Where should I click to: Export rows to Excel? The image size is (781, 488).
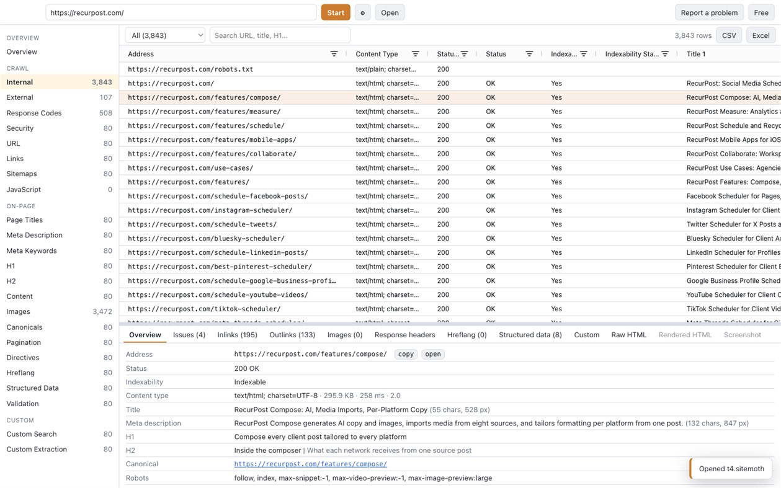click(x=761, y=35)
